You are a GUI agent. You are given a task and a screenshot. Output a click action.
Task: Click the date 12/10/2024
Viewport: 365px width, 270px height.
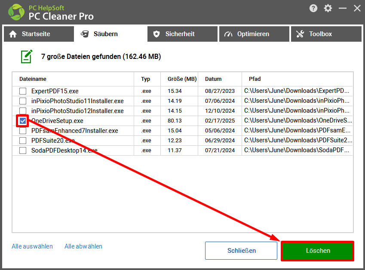pos(220,111)
